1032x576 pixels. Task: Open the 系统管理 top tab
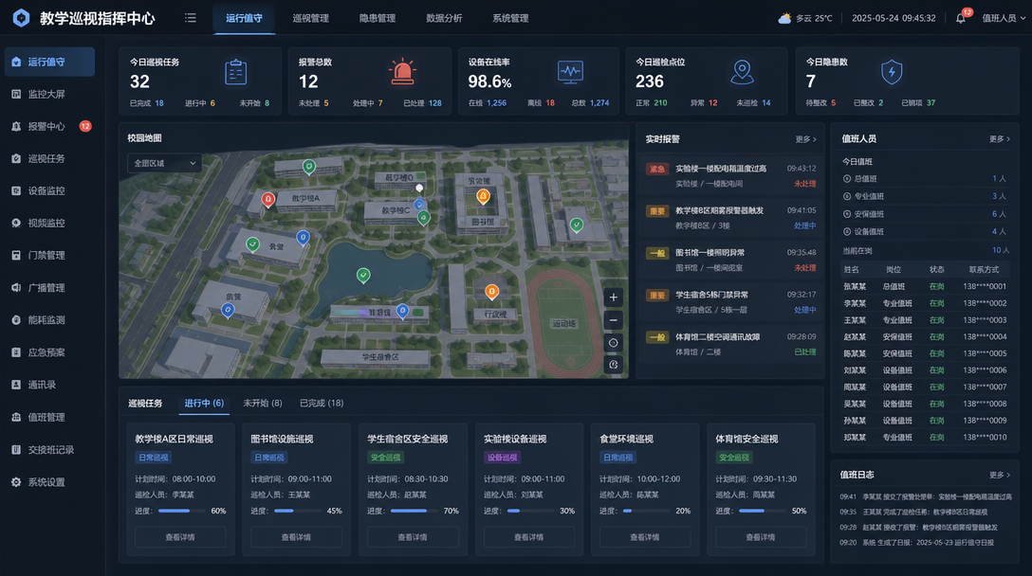(510, 18)
